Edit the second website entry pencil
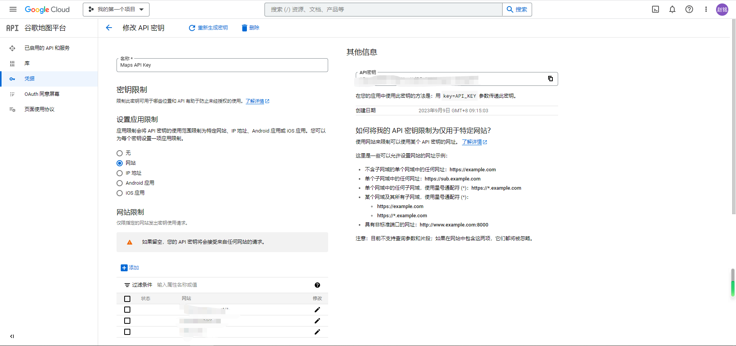Screen dimensions: 736x346 click(317, 321)
